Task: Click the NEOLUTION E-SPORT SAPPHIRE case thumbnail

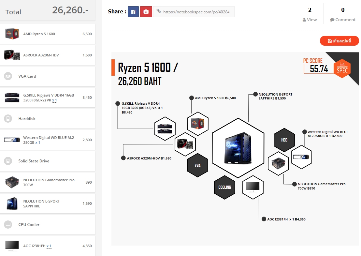Action: pyautogui.click(x=12, y=203)
